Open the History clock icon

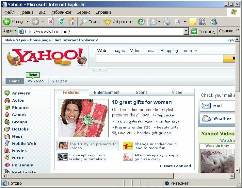coord(141,22)
